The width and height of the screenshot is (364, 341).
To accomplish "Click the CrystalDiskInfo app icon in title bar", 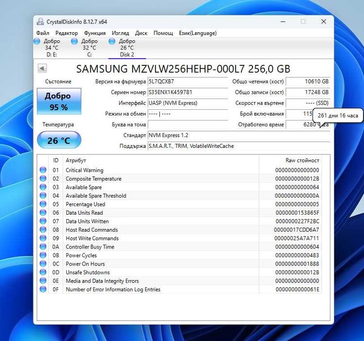I will tap(40, 21).
